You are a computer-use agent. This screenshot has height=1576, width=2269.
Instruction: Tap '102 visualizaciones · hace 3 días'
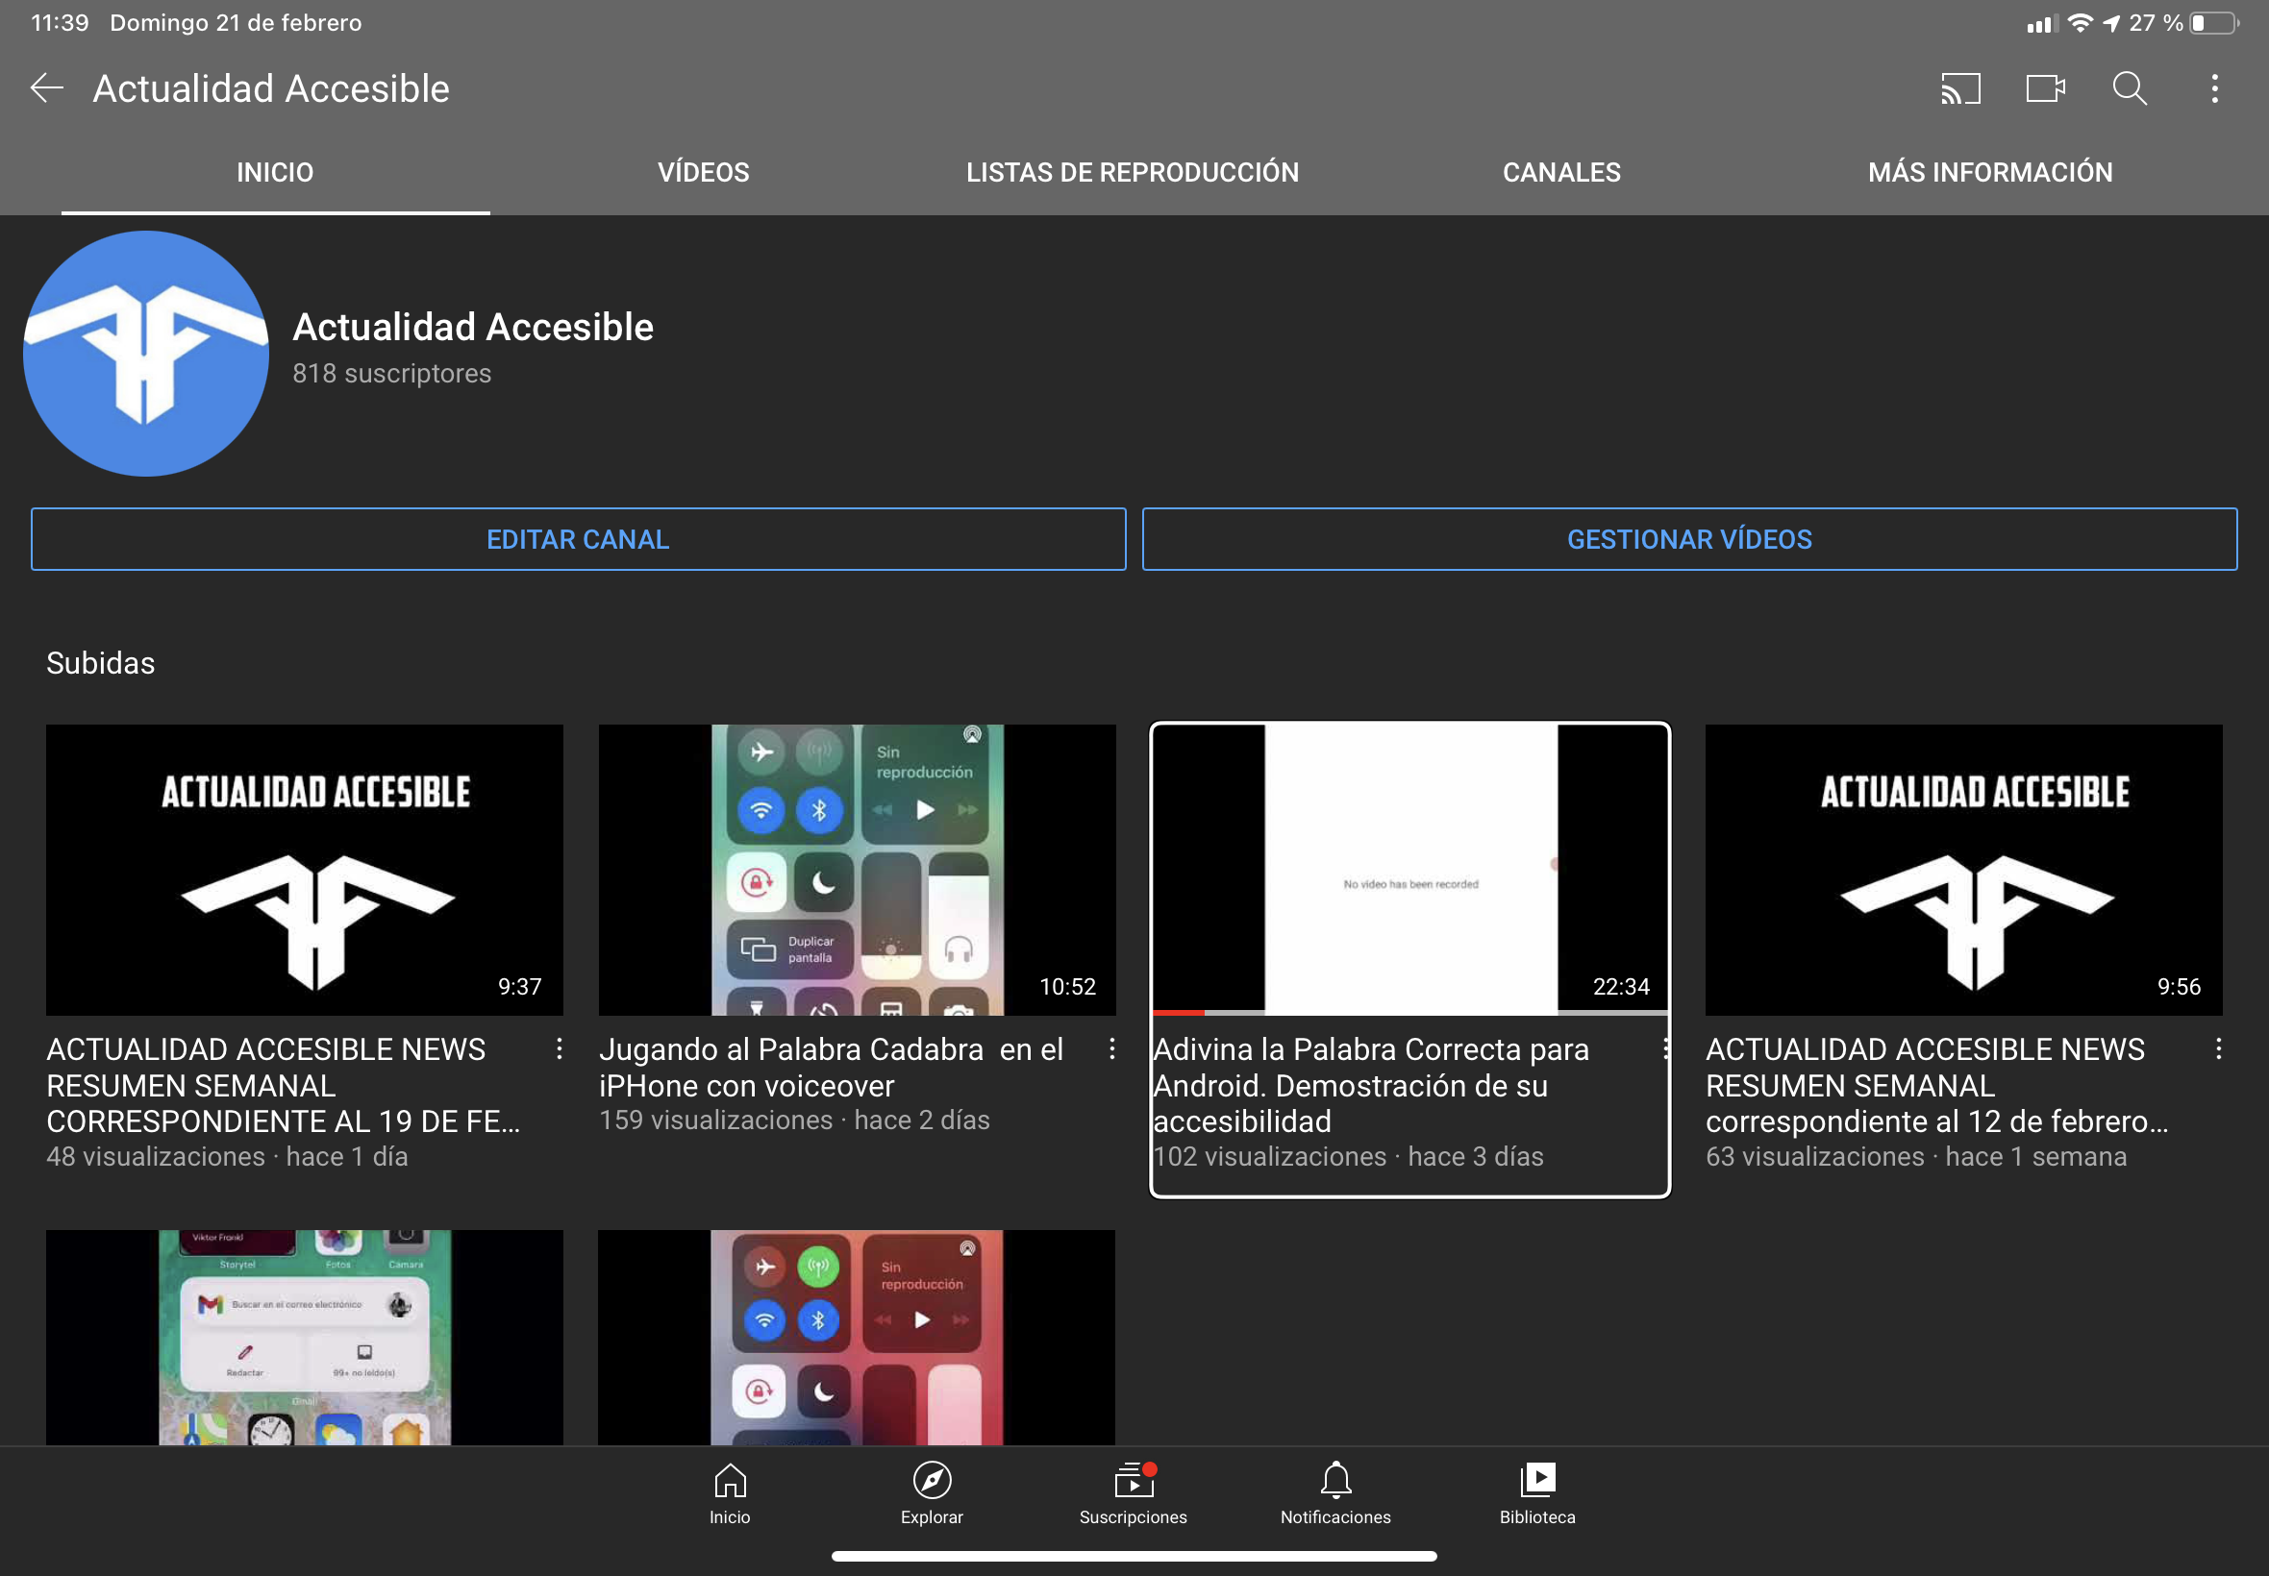point(1348,1156)
